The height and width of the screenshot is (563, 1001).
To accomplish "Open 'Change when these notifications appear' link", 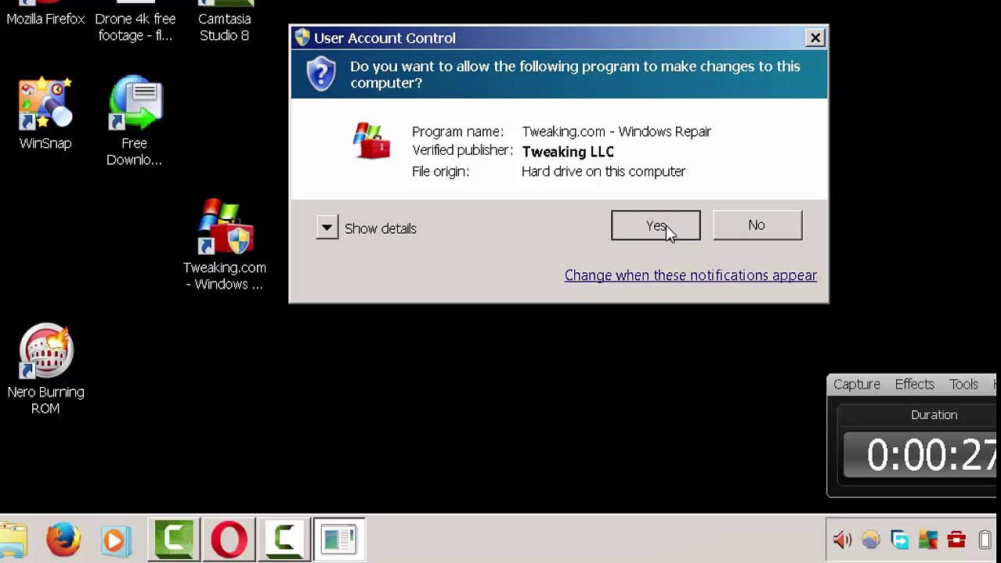I will coord(691,275).
